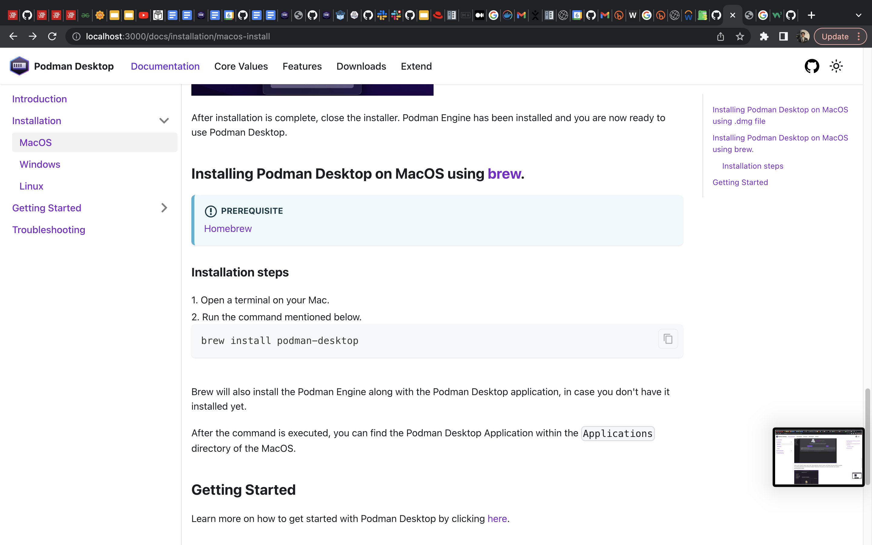The width and height of the screenshot is (872, 545).
Task: Click the Podman Desktop logo
Action: point(19,66)
